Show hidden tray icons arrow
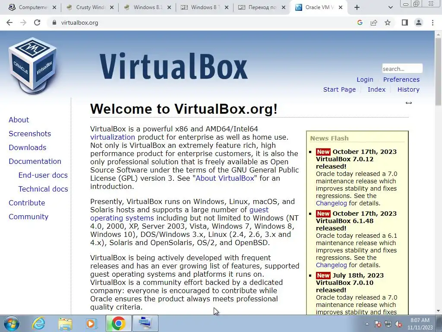The height and width of the screenshot is (332, 442). (367, 324)
